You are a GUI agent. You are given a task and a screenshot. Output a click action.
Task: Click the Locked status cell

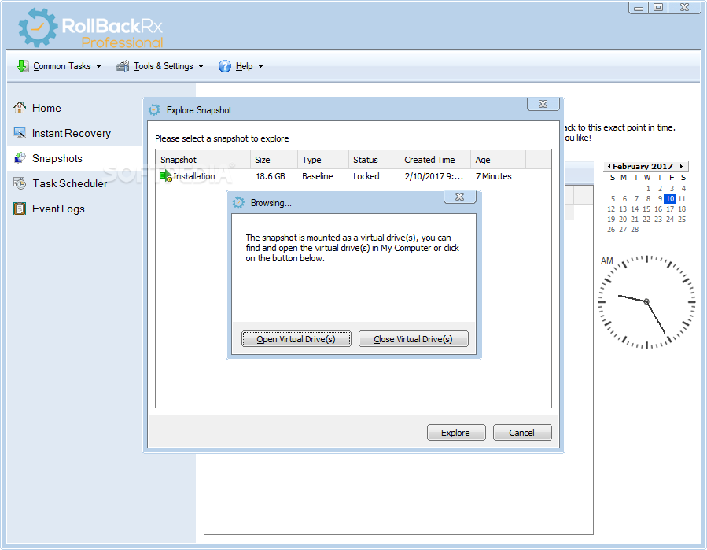pyautogui.click(x=366, y=176)
